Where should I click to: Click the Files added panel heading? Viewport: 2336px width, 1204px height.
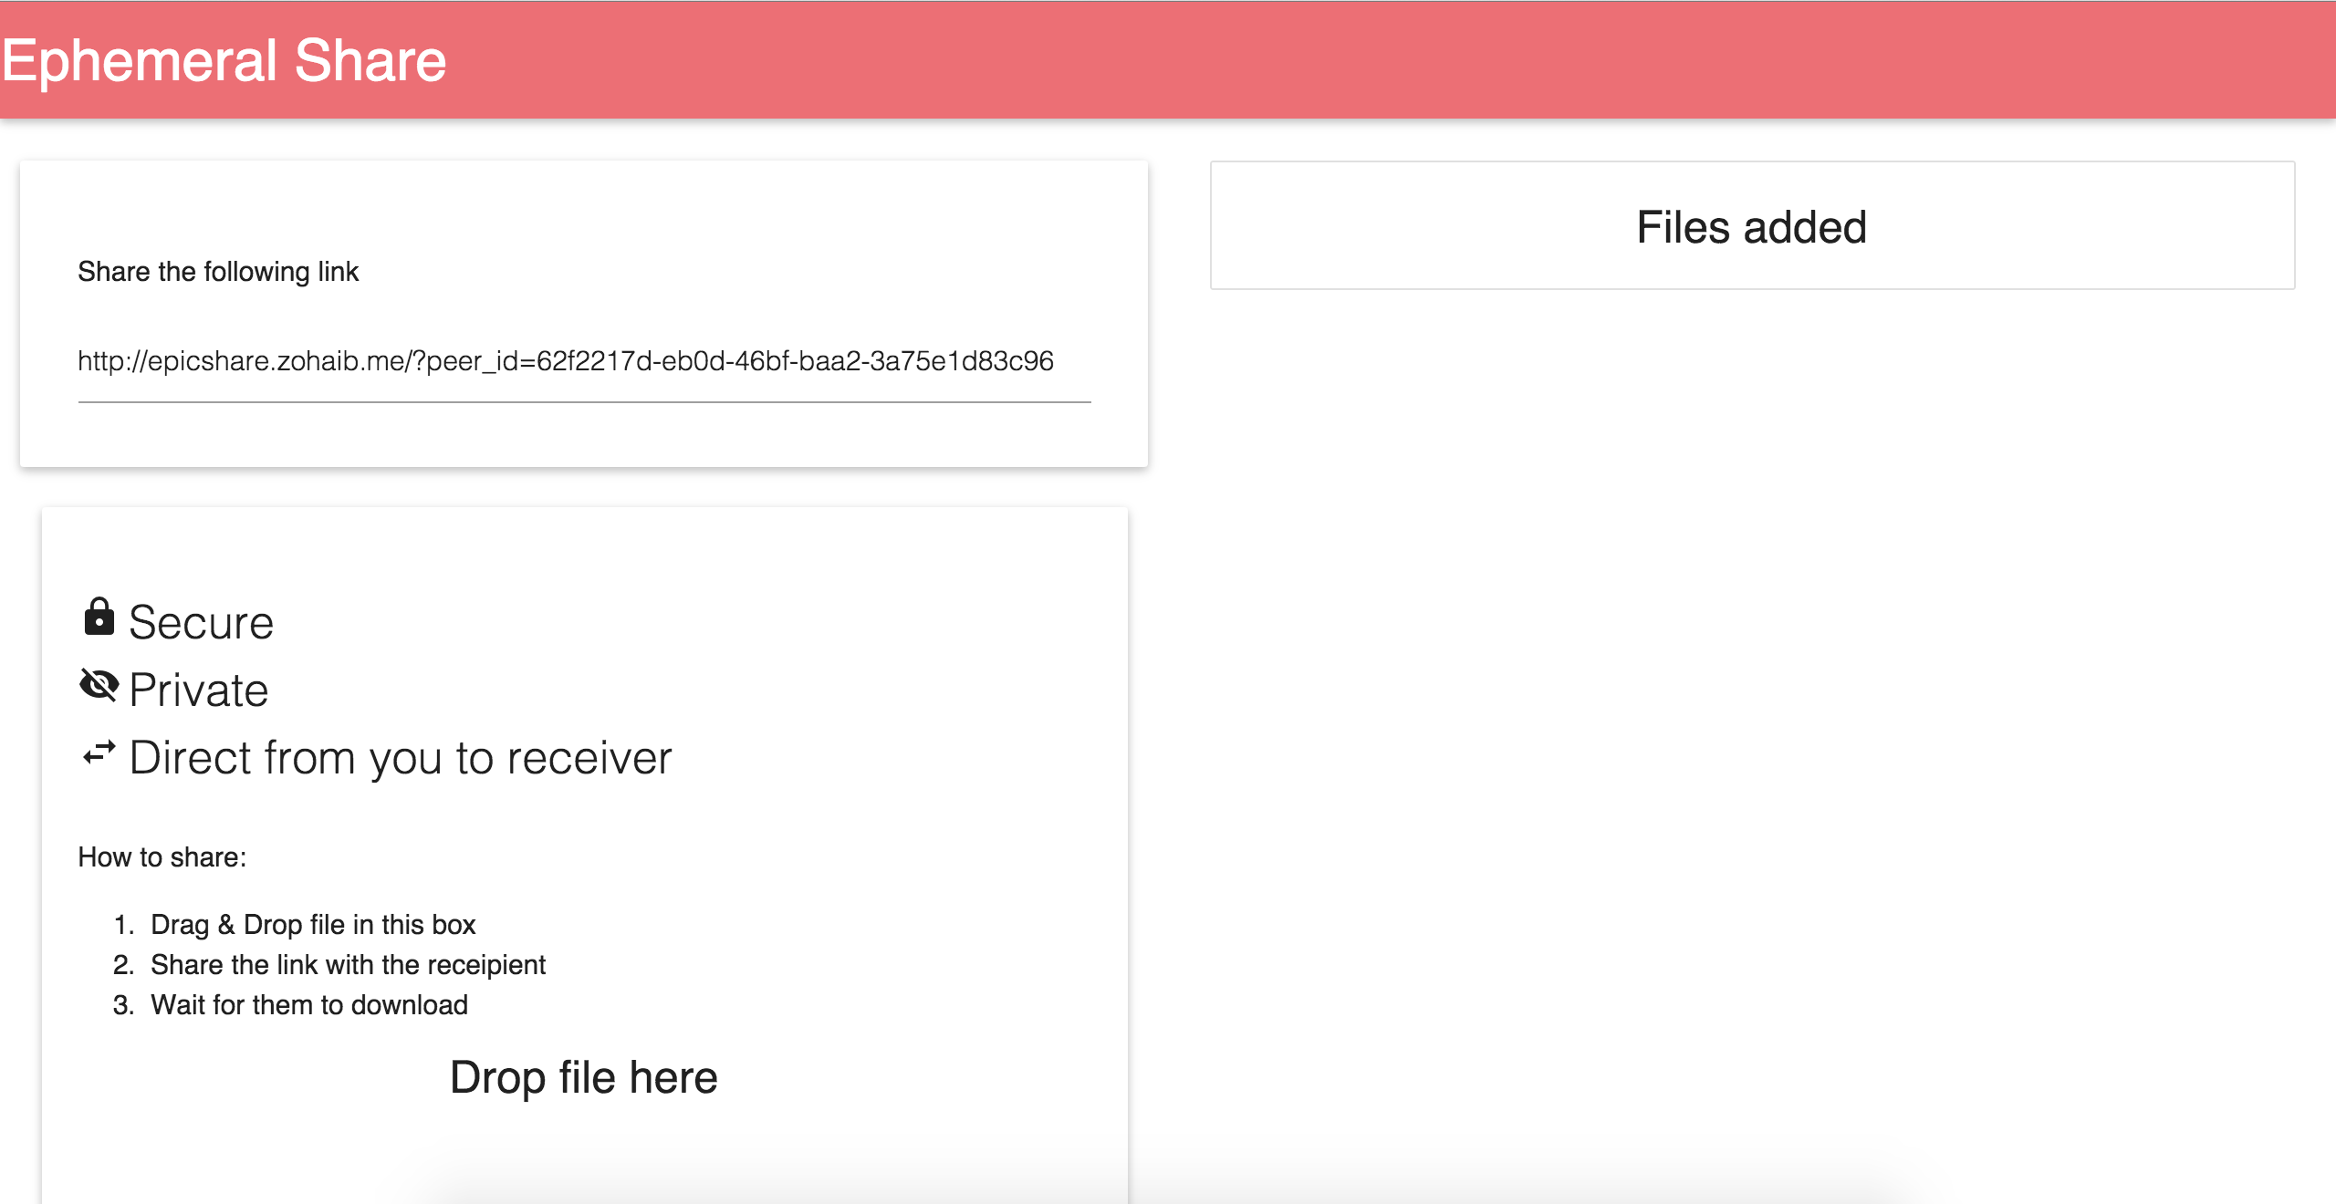1751,227
